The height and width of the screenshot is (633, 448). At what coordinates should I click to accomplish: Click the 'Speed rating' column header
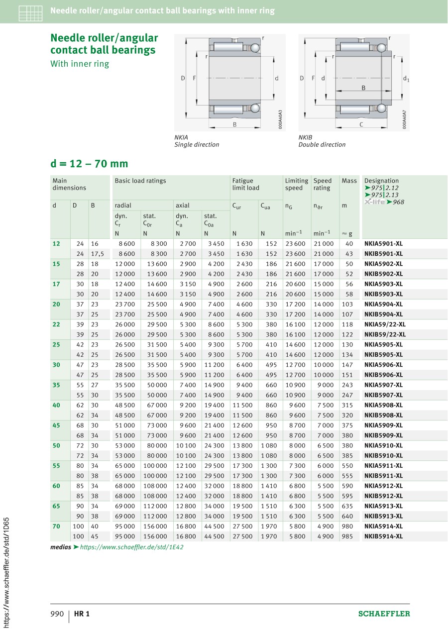[x=323, y=184]
